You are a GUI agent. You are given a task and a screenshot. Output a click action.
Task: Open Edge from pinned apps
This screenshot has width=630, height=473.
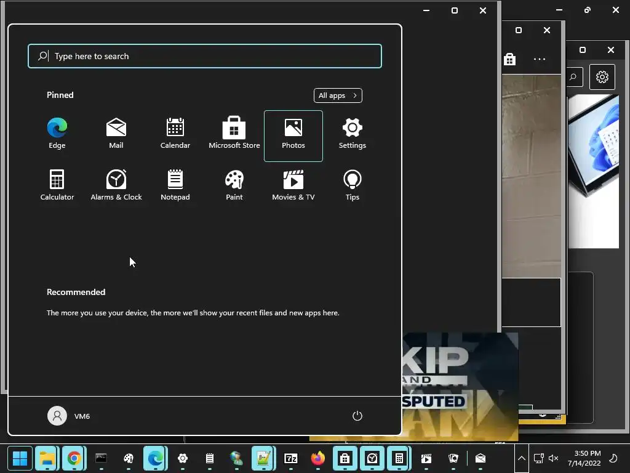pos(57,134)
